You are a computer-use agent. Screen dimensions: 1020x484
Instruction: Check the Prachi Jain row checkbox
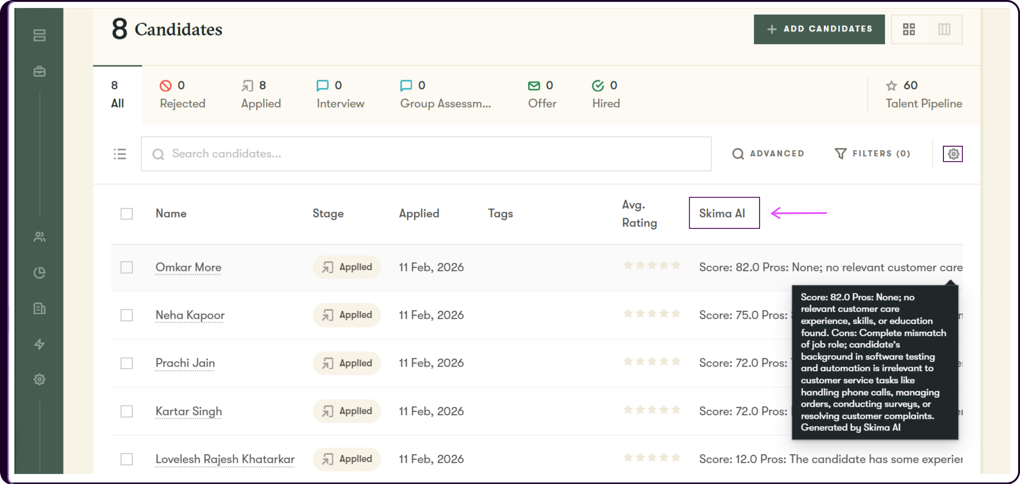coord(127,363)
